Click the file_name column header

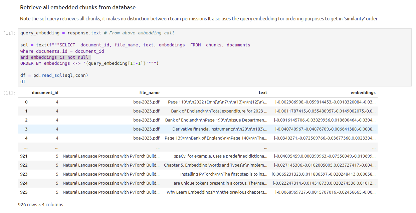pos(149,93)
